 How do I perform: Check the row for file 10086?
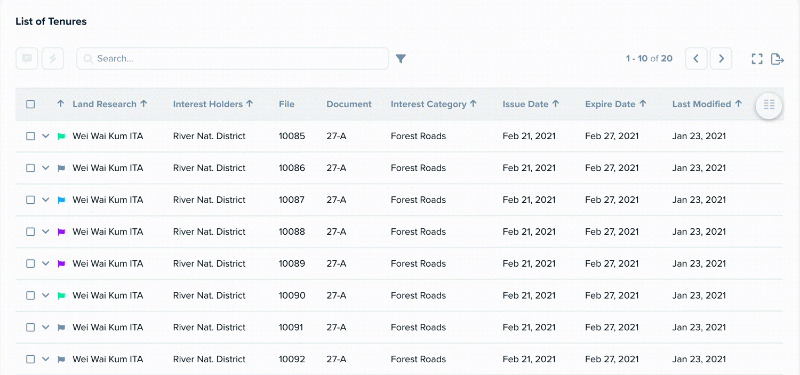pyautogui.click(x=30, y=168)
